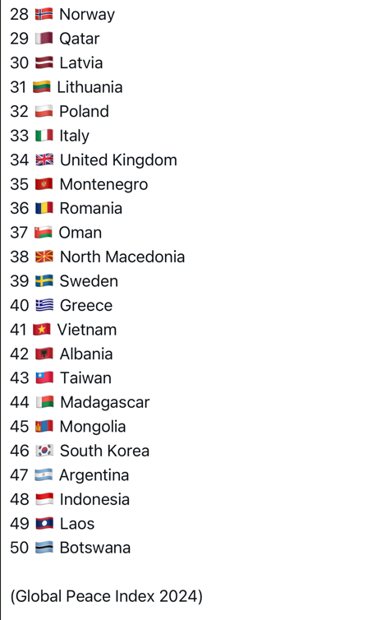The image size is (372, 620).
Task: Click the Laos flag icon
Action: coord(44,524)
